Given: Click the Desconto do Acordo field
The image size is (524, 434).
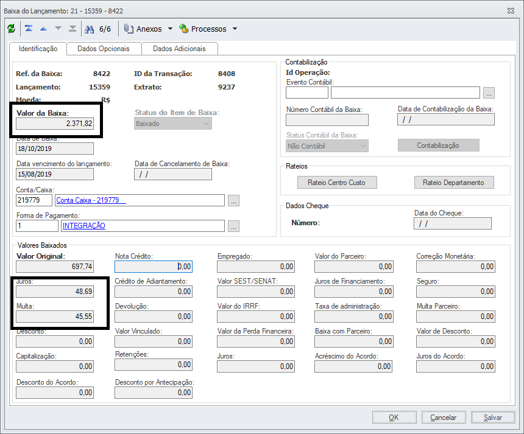Looking at the screenshot, I should (55, 392).
